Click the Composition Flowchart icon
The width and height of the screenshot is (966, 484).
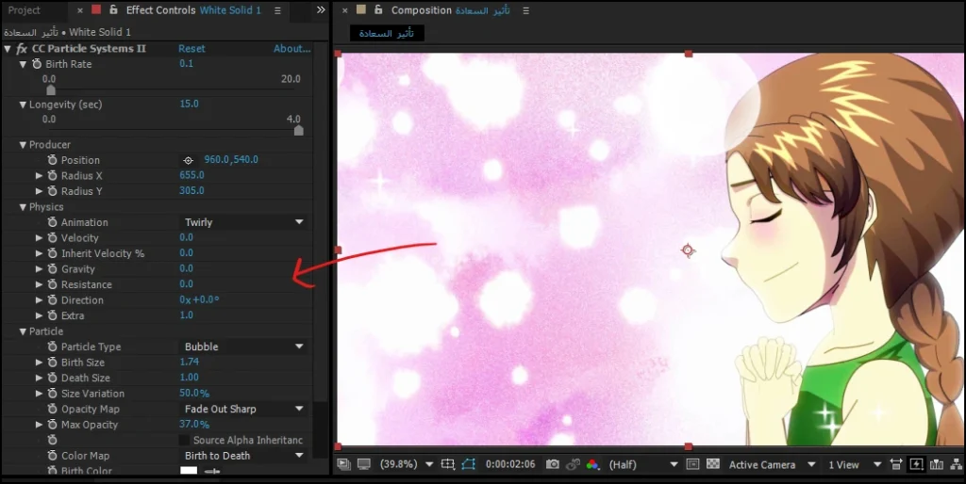coord(957,464)
